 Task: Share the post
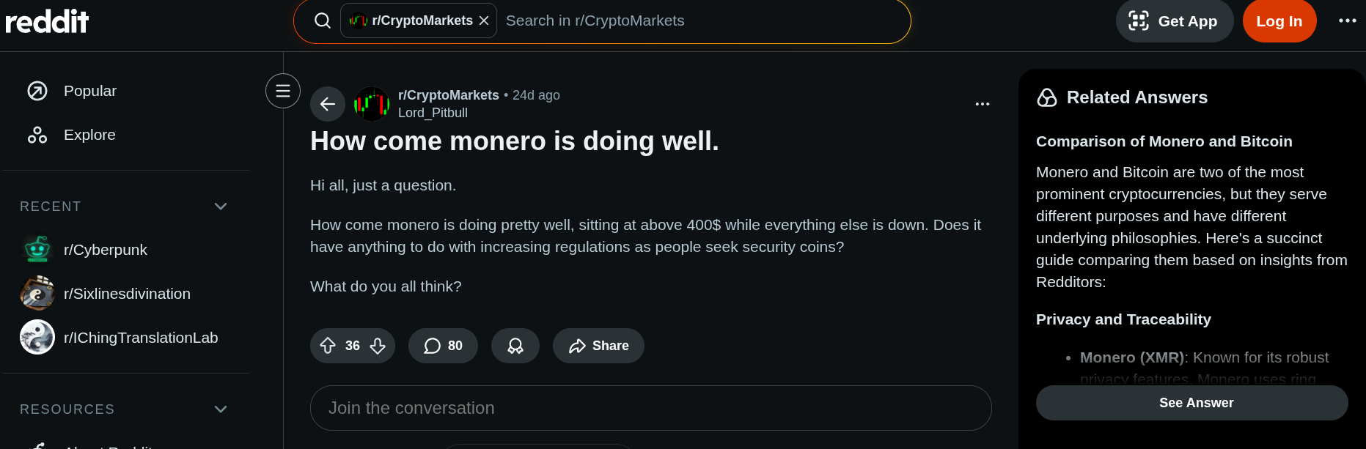(598, 346)
